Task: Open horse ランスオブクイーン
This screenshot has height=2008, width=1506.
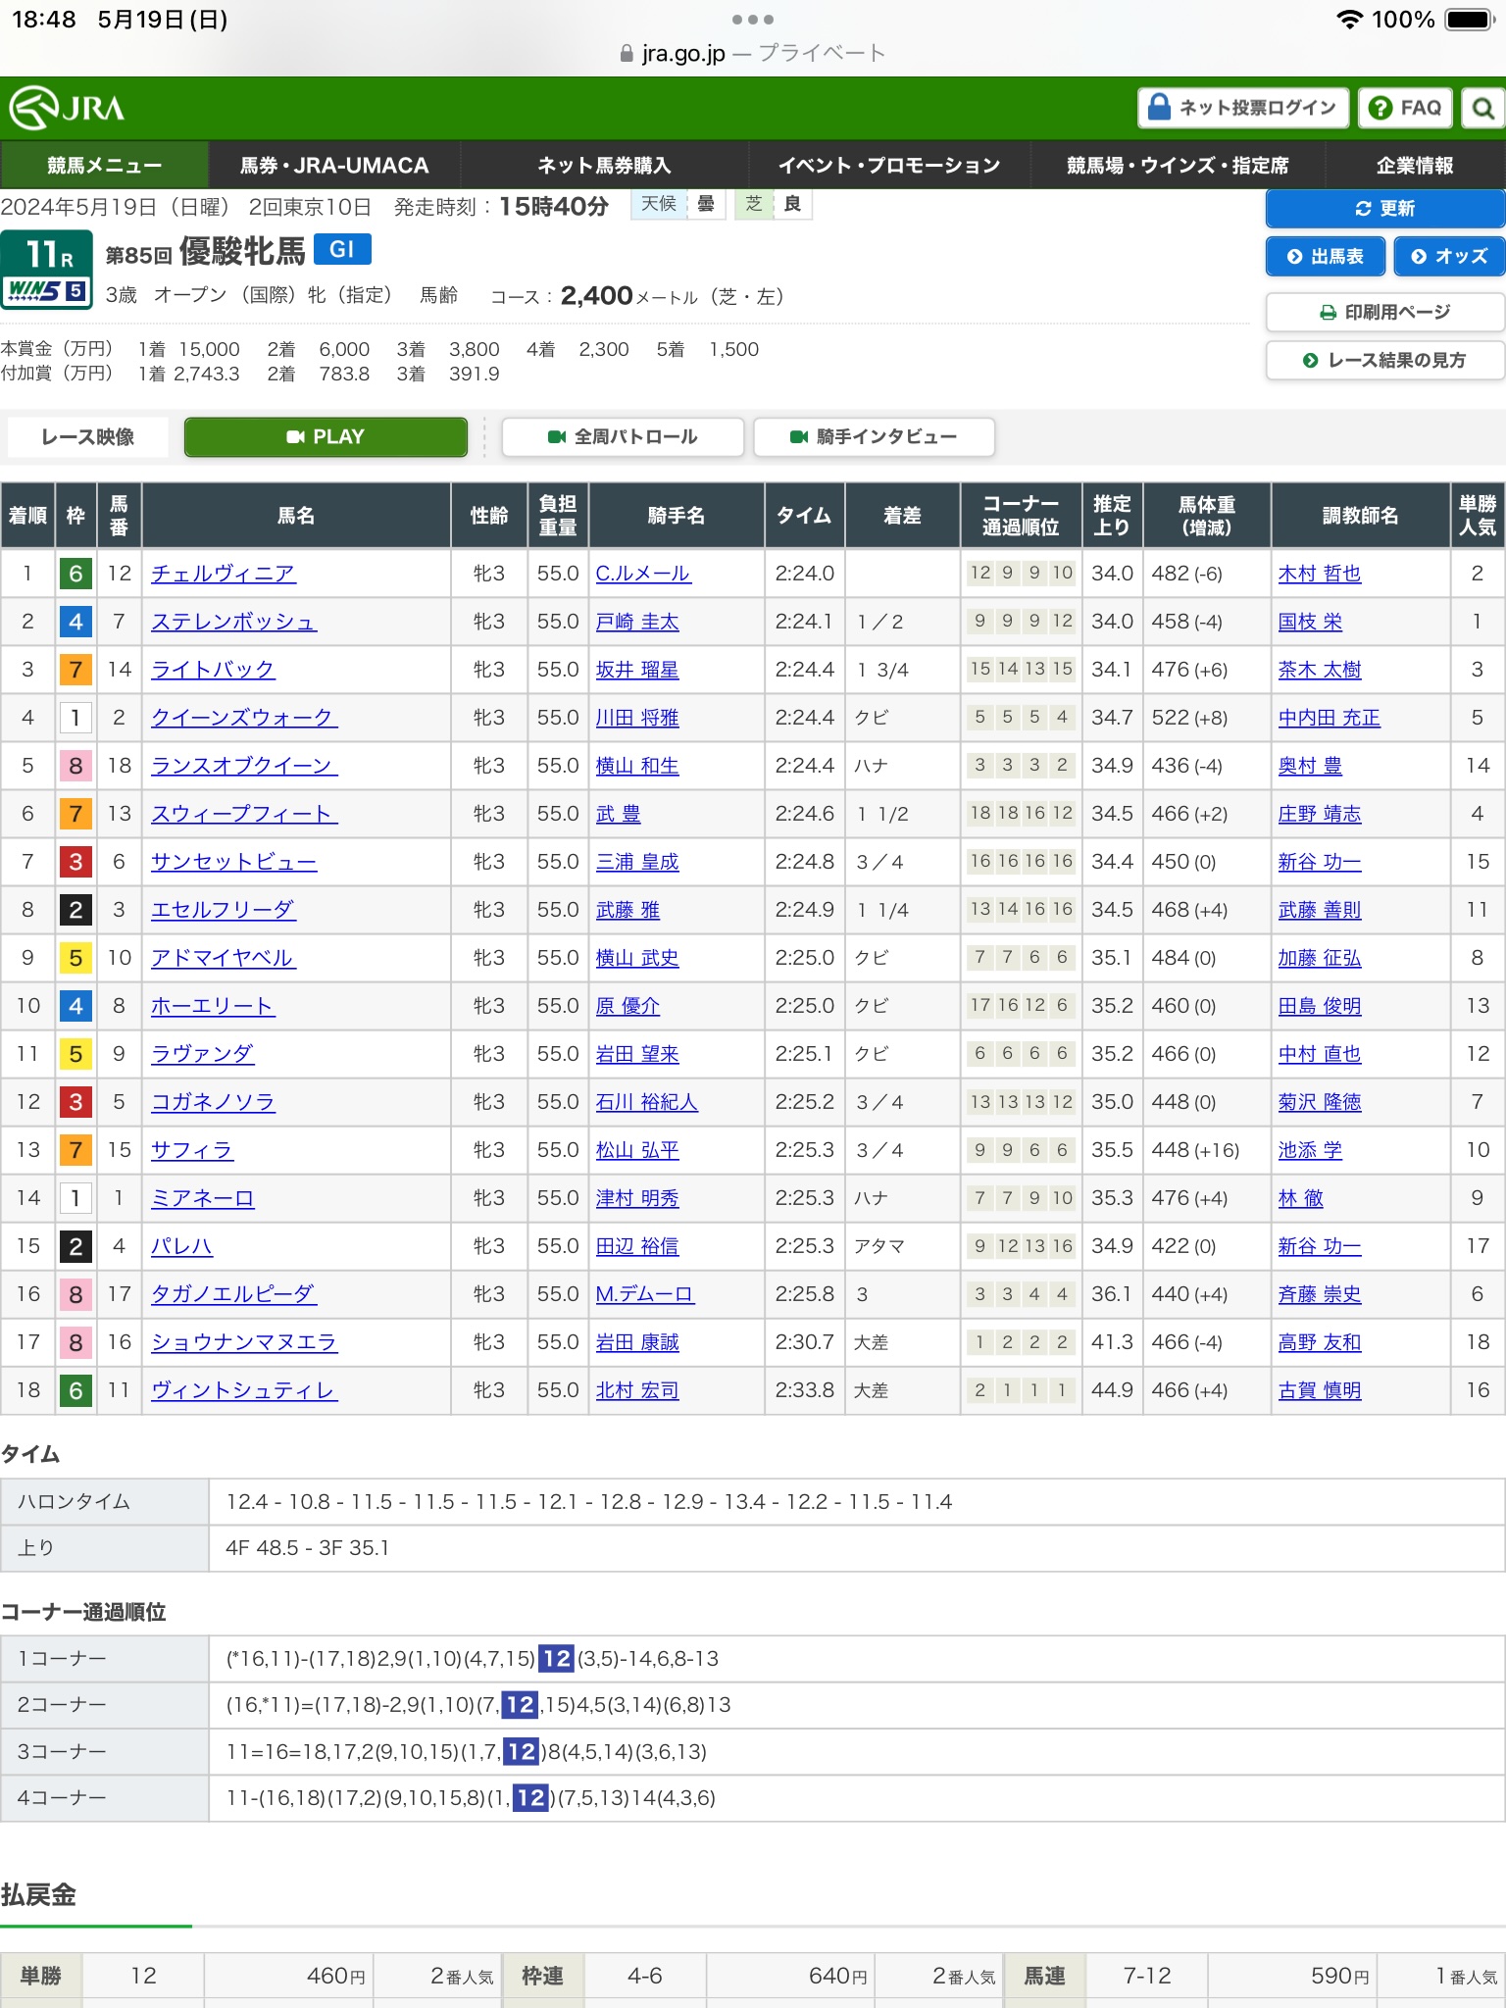Action: pyautogui.click(x=244, y=766)
